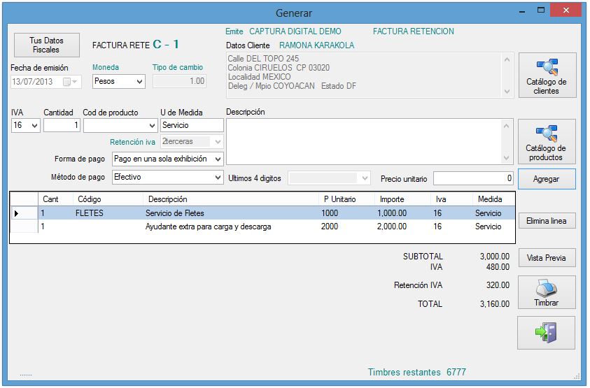Click the row selector arrow for FLETES

[x=16, y=213]
